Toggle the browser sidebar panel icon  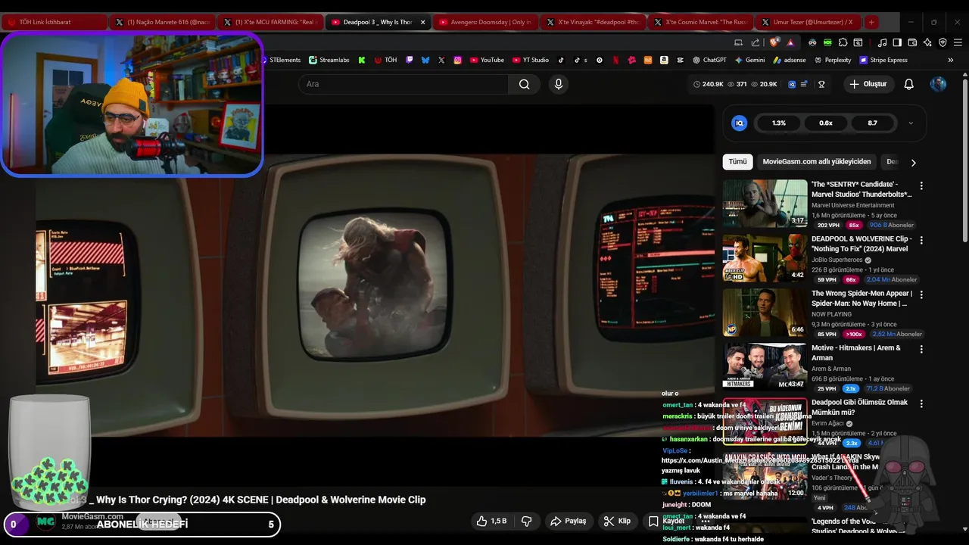tap(896, 42)
